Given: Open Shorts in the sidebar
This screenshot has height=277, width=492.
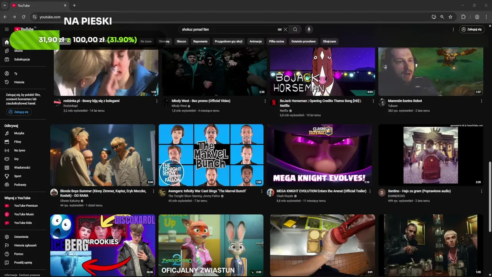Looking at the screenshot, I should [x=18, y=51].
